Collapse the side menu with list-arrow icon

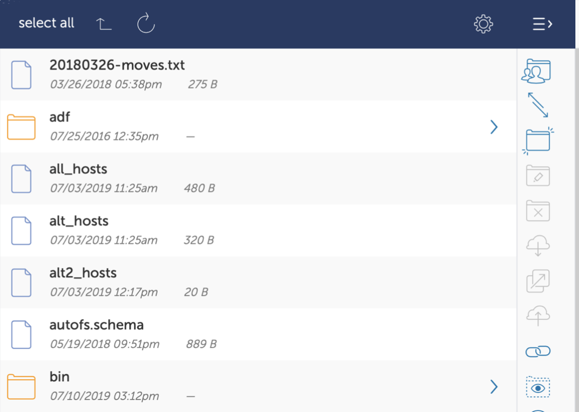click(542, 24)
